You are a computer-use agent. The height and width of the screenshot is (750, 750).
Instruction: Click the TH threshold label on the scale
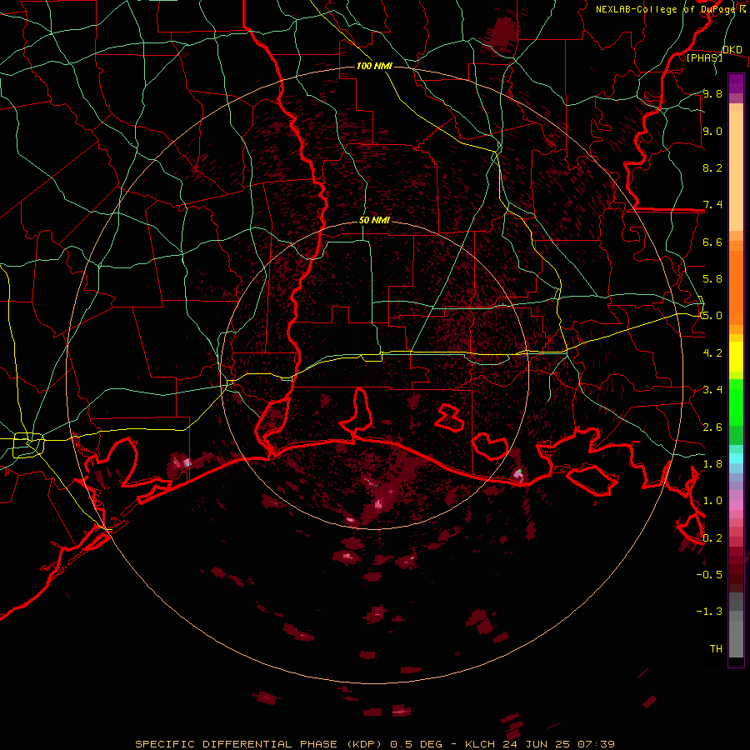pyautogui.click(x=716, y=649)
